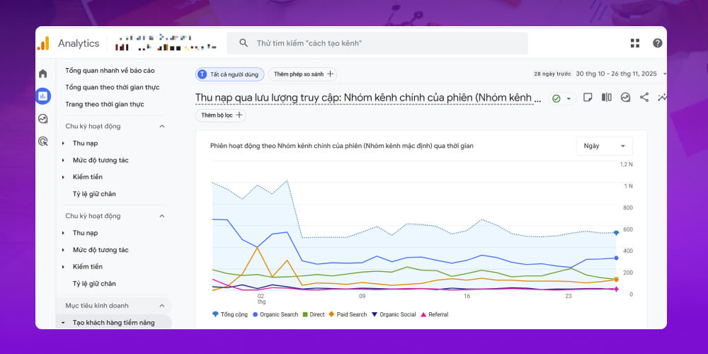Select the Reports bar-chart icon

point(43,96)
